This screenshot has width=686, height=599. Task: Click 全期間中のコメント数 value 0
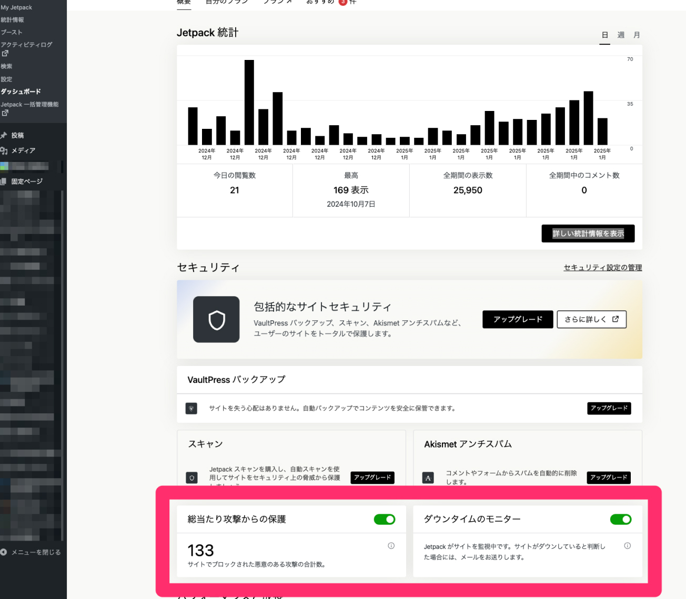tap(584, 190)
